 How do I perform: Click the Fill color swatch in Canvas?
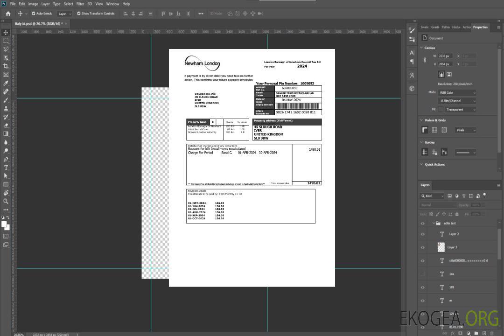pos(441,110)
